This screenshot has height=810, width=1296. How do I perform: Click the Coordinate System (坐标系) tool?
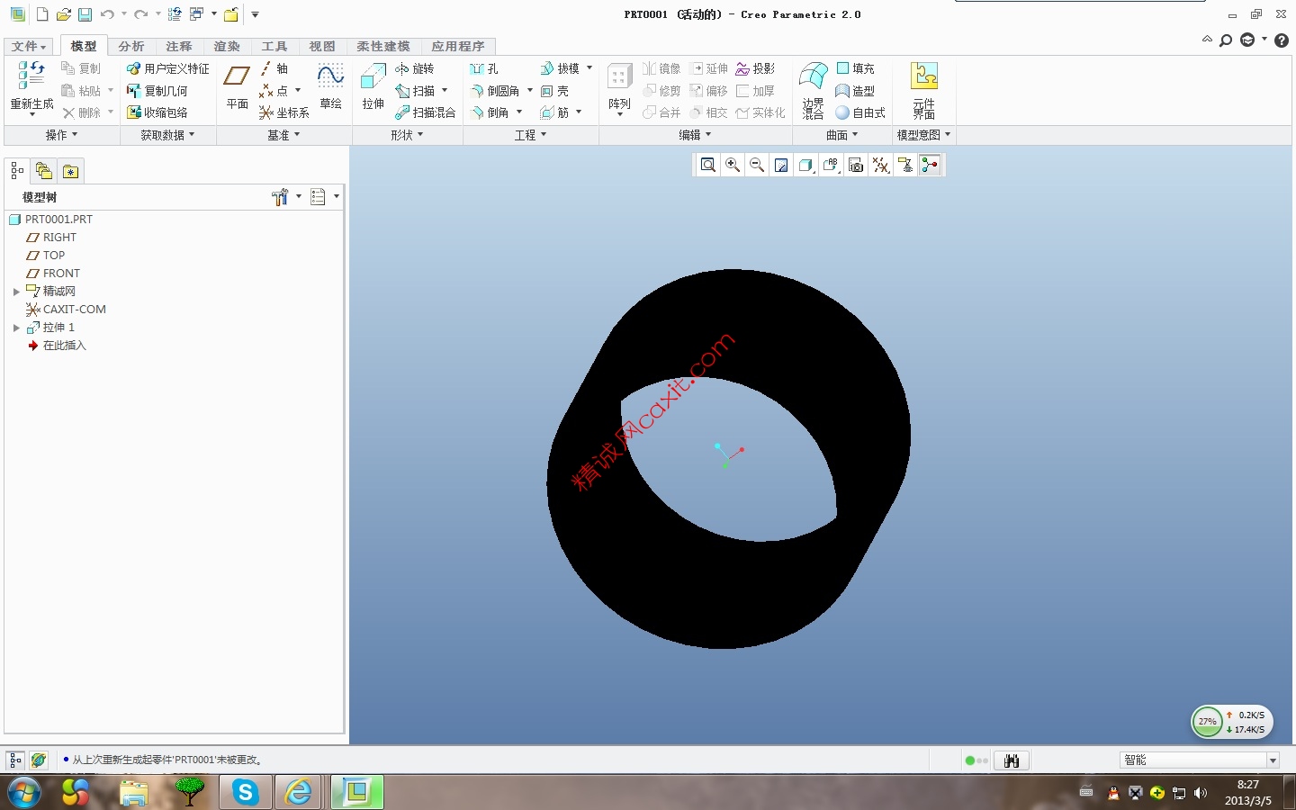tap(284, 112)
